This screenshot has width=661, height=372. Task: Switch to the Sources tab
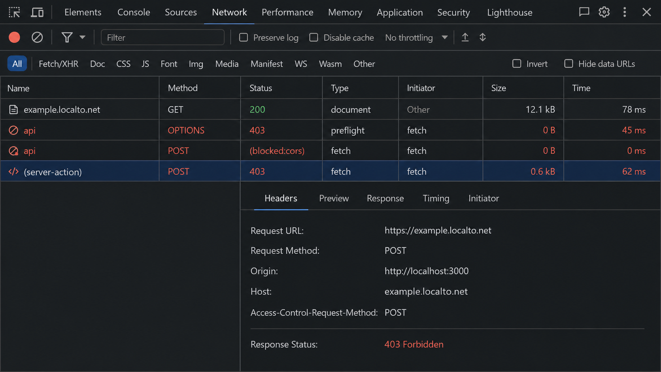point(181,12)
